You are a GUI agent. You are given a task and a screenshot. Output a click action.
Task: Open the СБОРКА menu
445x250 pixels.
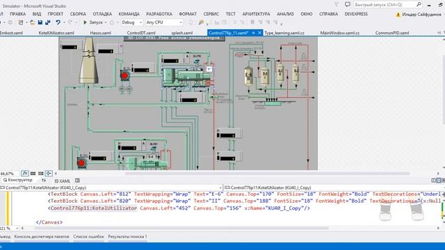(x=78, y=14)
